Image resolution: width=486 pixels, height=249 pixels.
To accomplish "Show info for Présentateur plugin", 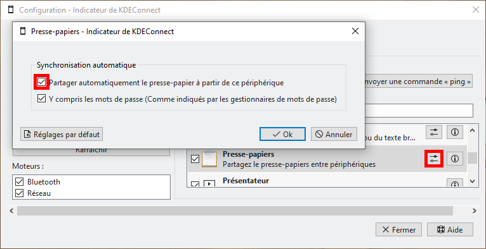I will coord(455,183).
